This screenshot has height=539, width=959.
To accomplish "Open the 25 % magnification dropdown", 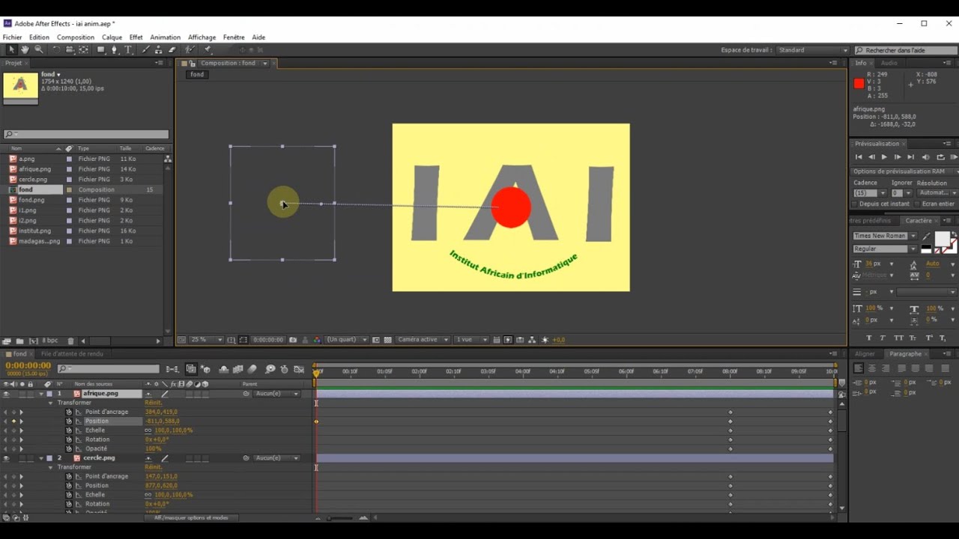I will [x=207, y=340].
